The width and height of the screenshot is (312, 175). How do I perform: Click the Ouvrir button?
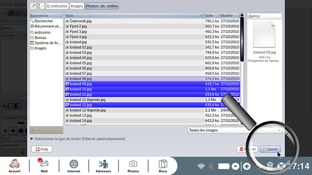270,149
